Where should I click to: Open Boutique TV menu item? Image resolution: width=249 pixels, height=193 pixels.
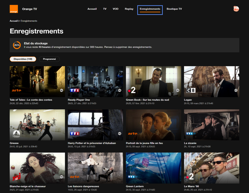tap(174, 9)
